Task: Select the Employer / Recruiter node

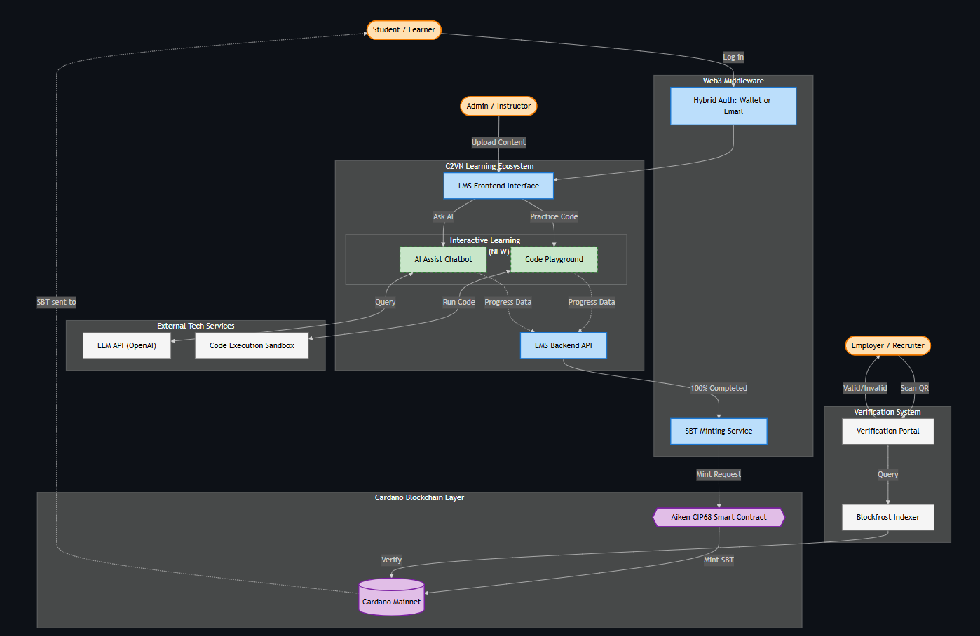Action: (x=887, y=346)
